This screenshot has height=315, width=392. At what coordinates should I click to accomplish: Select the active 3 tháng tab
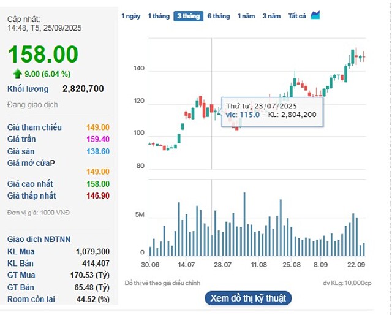coord(188,16)
